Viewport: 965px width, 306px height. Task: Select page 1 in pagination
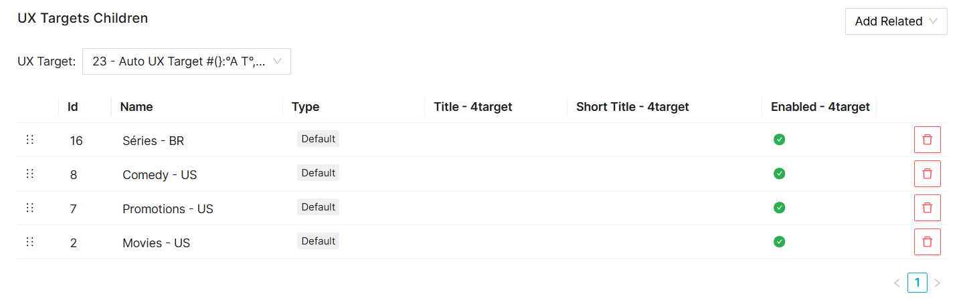917,283
